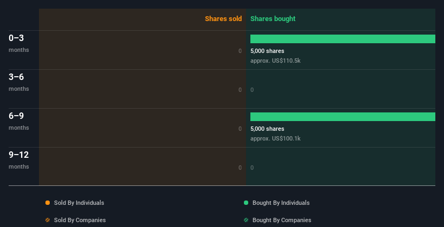Click the 3–6 months row label
This screenshot has height=227, width=444.
tap(19, 82)
